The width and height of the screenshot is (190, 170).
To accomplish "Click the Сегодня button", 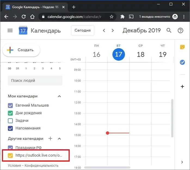I will click(82, 30).
